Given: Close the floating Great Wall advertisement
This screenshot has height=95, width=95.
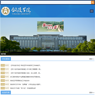Looking at the screenshot, I should tap(63, 21).
